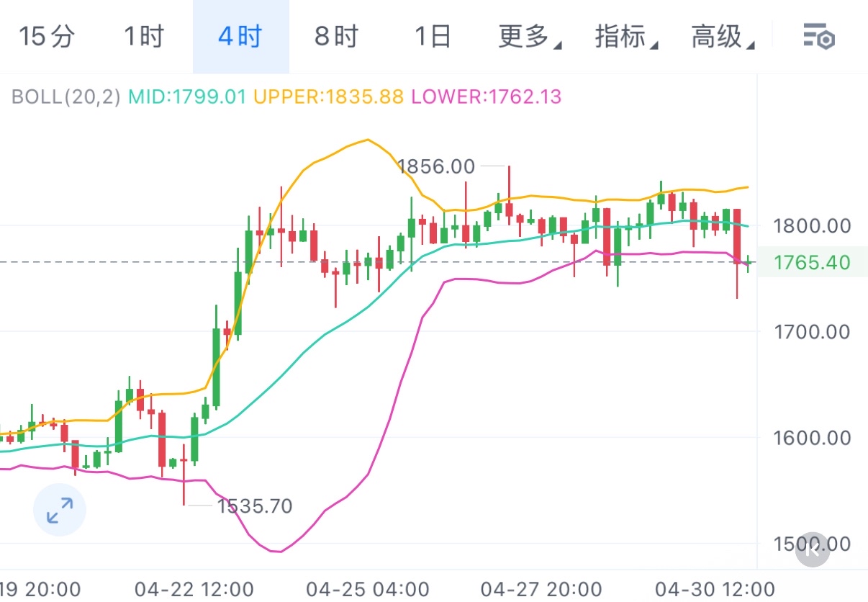The image size is (868, 602).
Task: Open the chart settings icon
Action: [818, 36]
